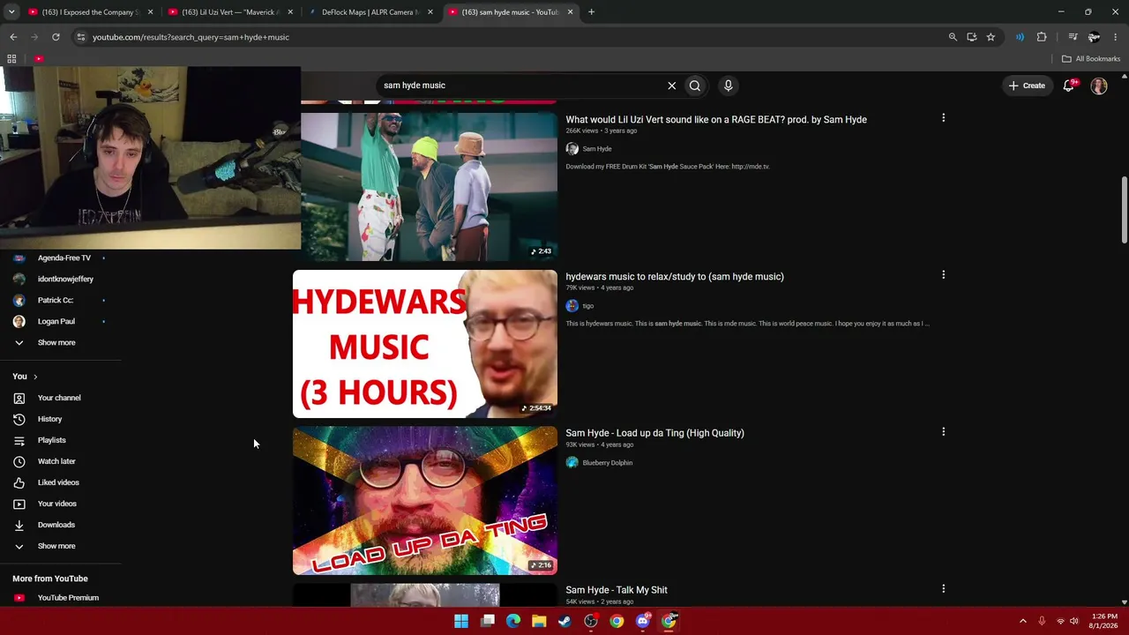This screenshot has width=1129, height=635.
Task: Open Discord from taskbar
Action: (x=643, y=621)
